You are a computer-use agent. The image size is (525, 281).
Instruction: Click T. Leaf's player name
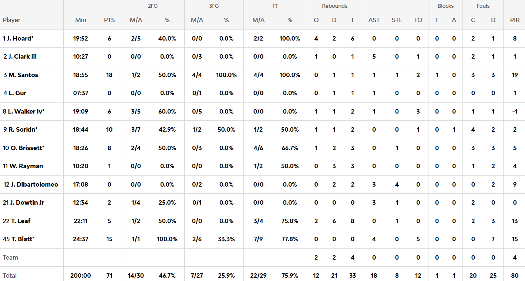pos(20,221)
